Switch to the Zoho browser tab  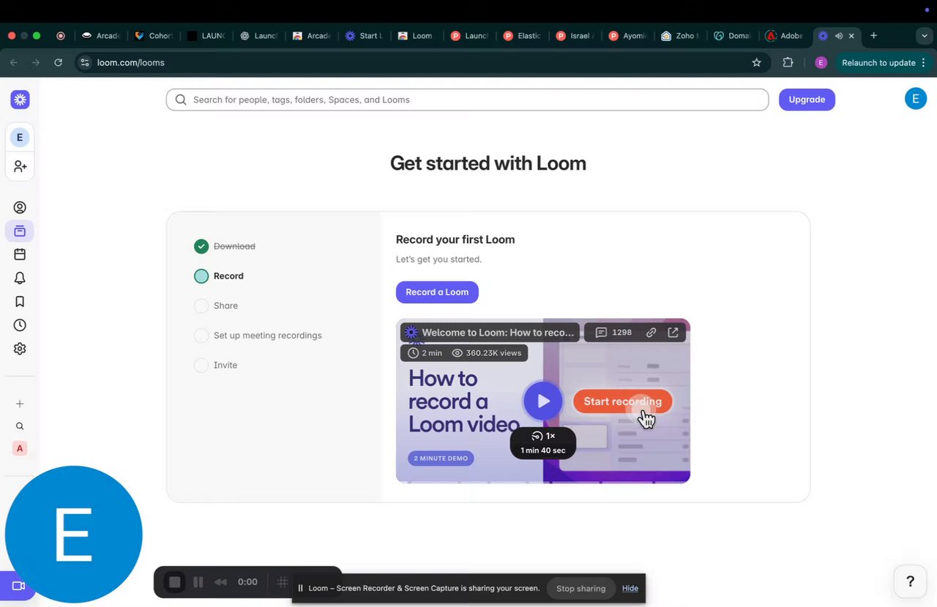click(x=680, y=36)
